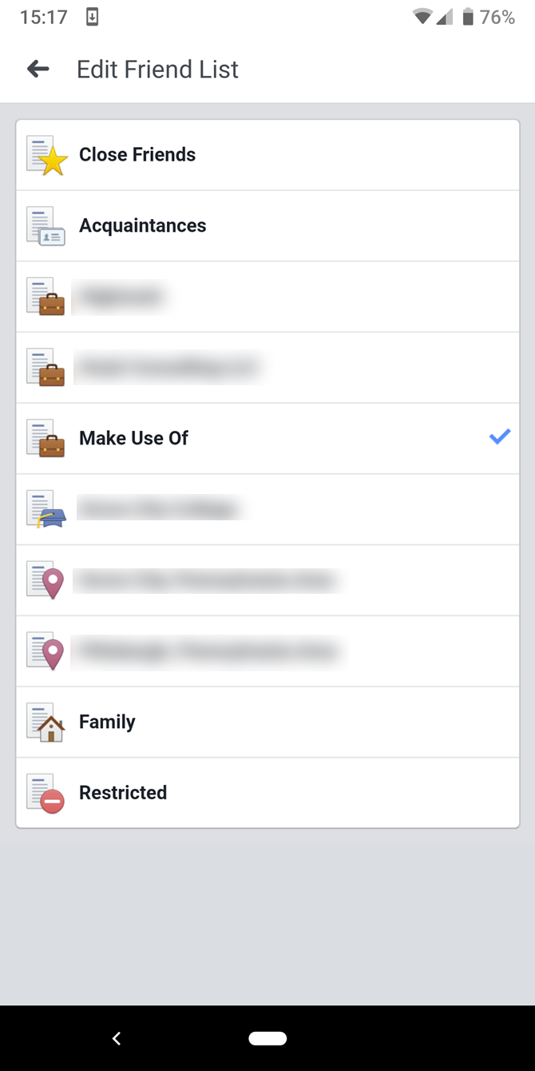Tap the Close Friends star icon
This screenshot has width=535, height=1071.
click(x=46, y=155)
